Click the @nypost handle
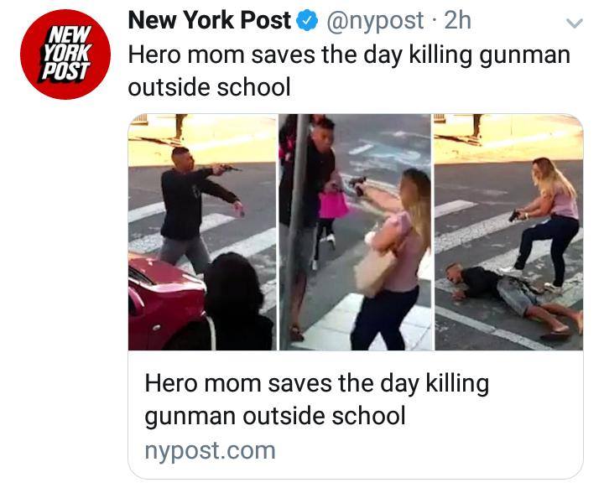Viewport: 604px width, 493px height. point(375,21)
